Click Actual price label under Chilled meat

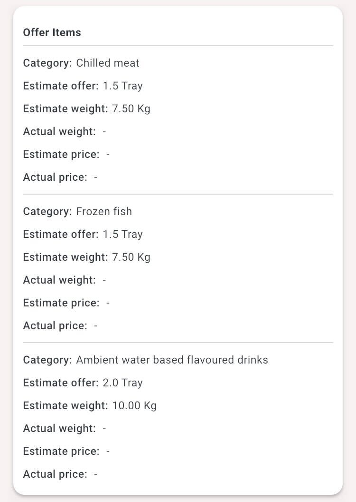point(55,177)
